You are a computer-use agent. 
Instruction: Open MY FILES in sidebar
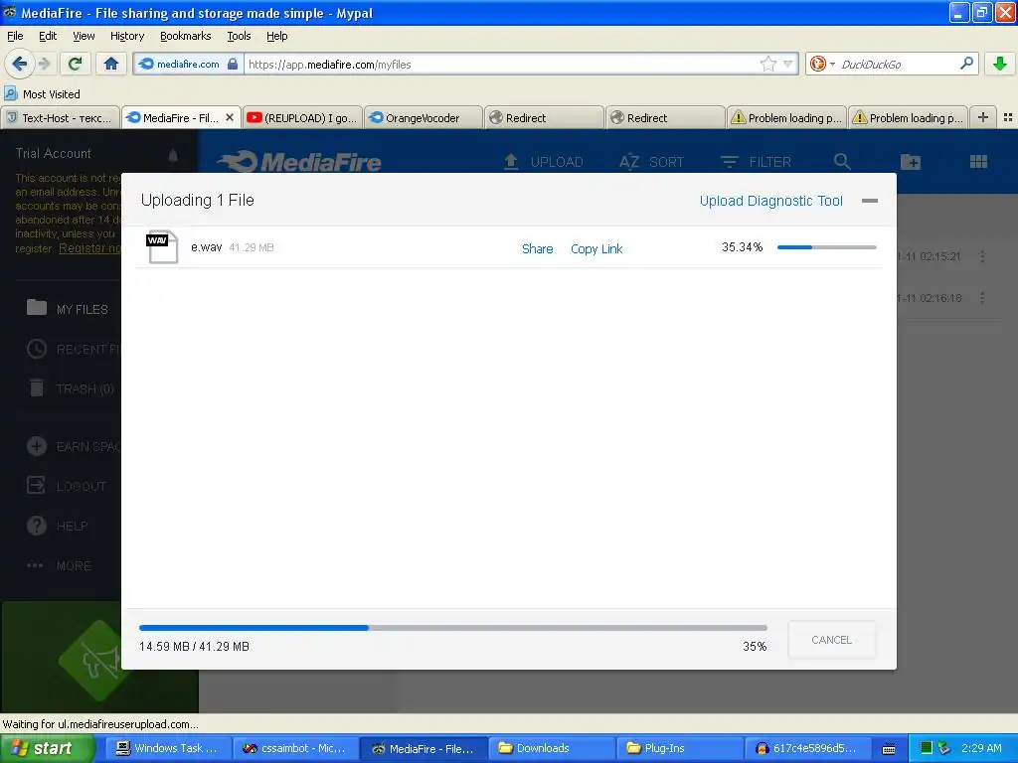pyautogui.click(x=67, y=309)
